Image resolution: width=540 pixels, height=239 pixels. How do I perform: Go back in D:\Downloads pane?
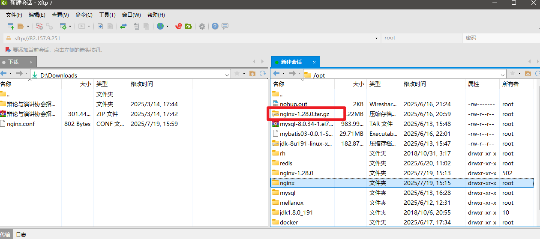pos(3,74)
